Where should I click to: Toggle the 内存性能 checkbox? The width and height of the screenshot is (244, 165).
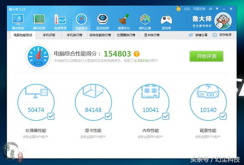(x=166, y=116)
